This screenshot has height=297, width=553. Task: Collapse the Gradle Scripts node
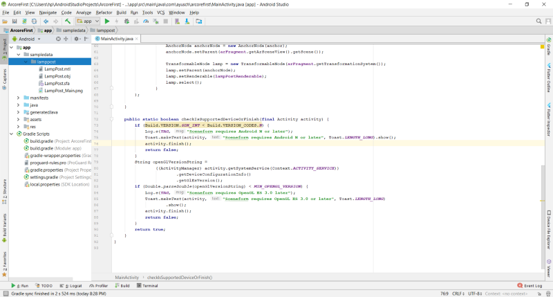pyautogui.click(x=11, y=133)
